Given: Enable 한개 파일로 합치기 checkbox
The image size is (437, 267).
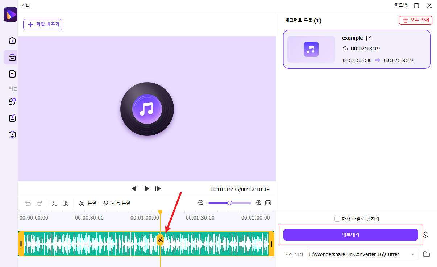Looking at the screenshot, I should 337,219.
